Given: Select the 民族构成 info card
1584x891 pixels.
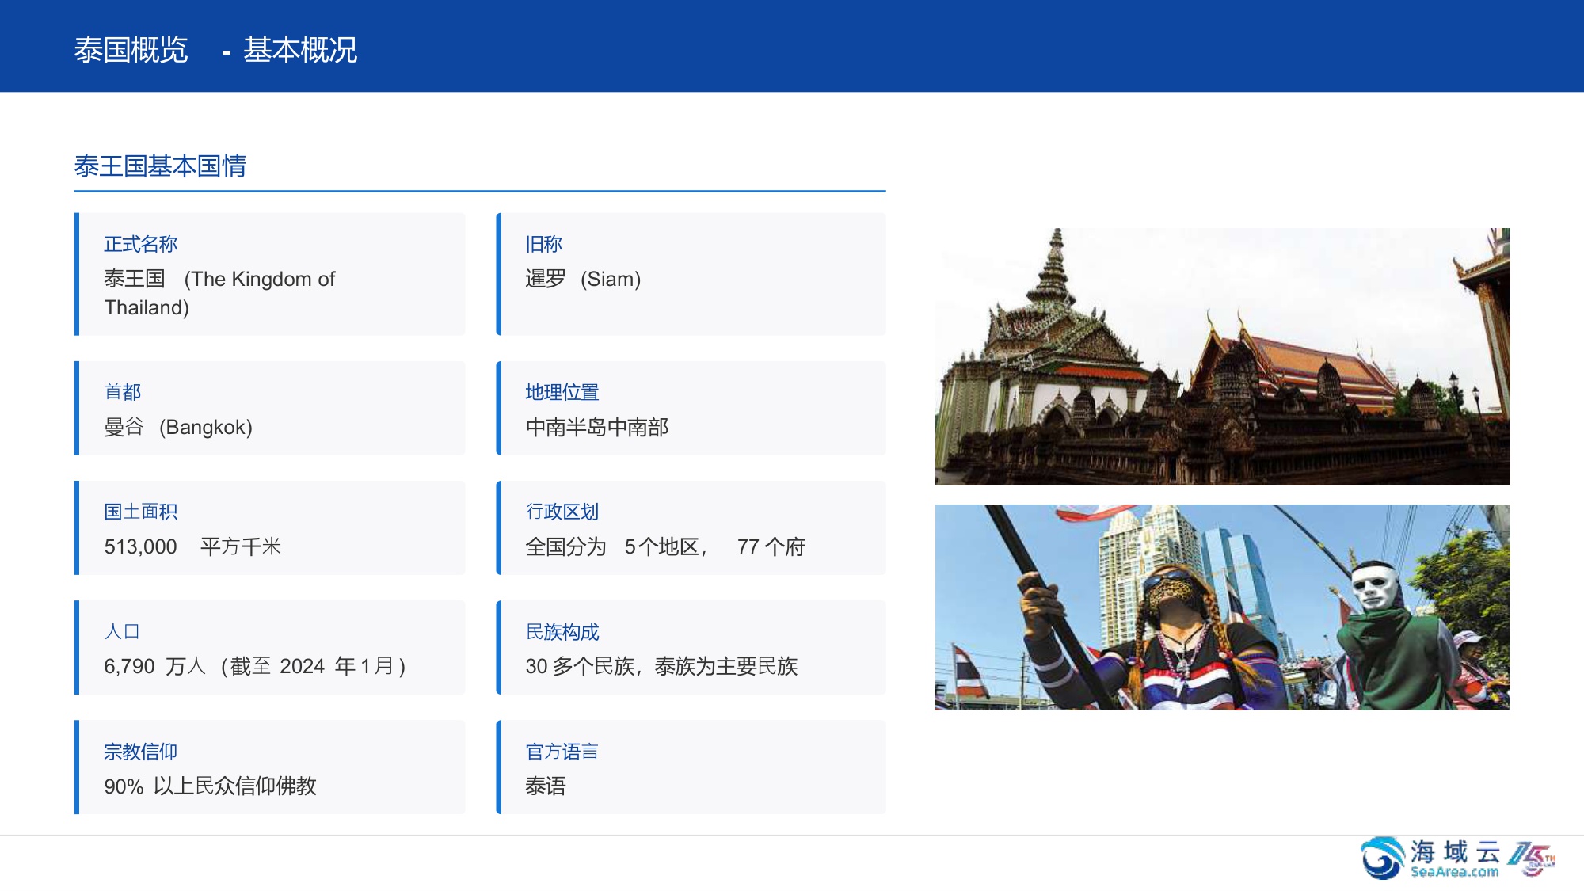Looking at the screenshot, I should (x=693, y=648).
